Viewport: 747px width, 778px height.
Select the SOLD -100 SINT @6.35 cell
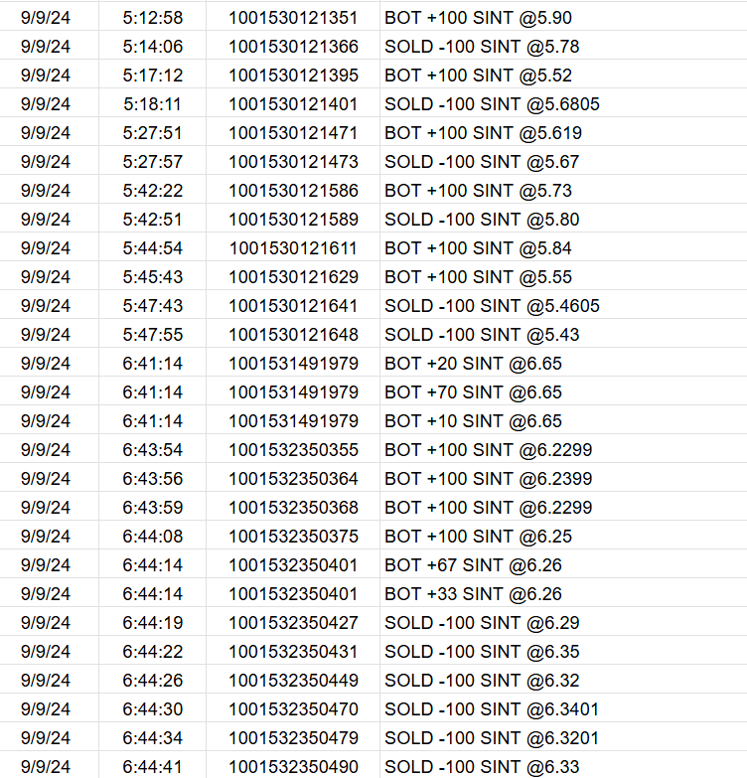[482, 652]
